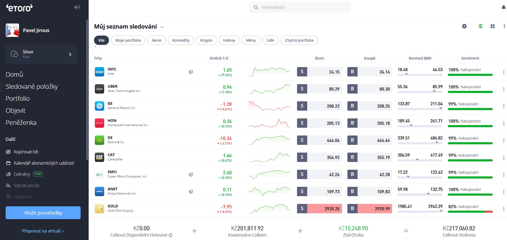Click the portfolio pie icon for SMCI

(191, 175)
